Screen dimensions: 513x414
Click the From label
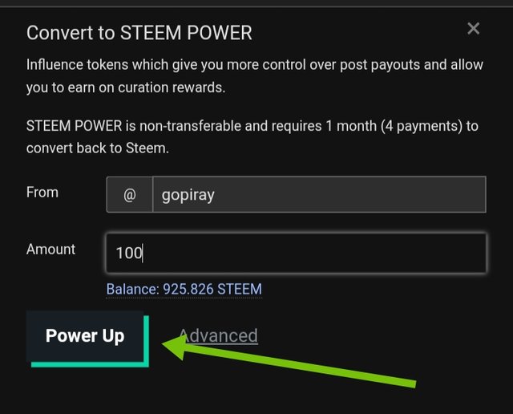(x=42, y=193)
